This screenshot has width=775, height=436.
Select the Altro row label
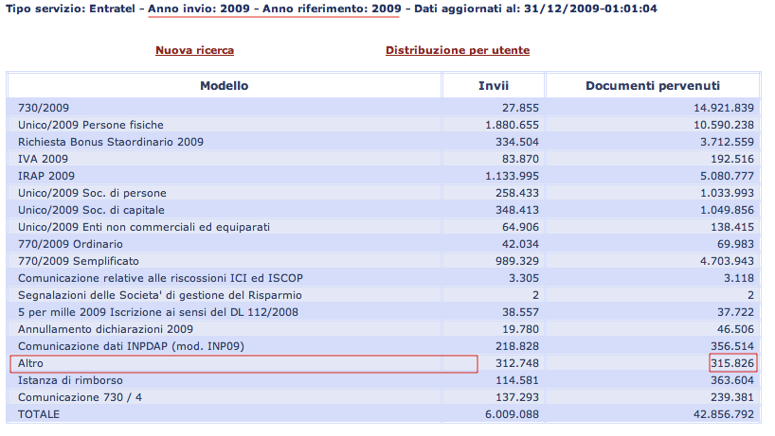[x=30, y=363]
